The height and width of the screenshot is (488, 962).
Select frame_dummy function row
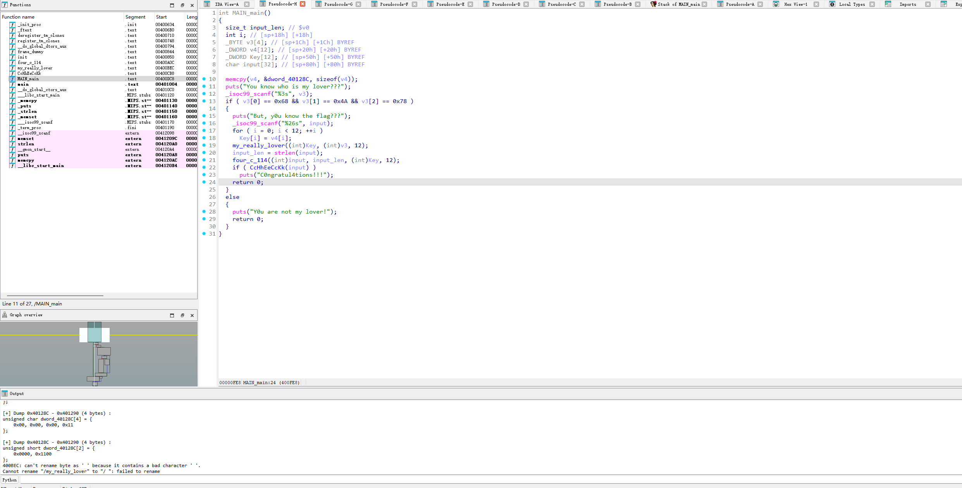coord(99,52)
